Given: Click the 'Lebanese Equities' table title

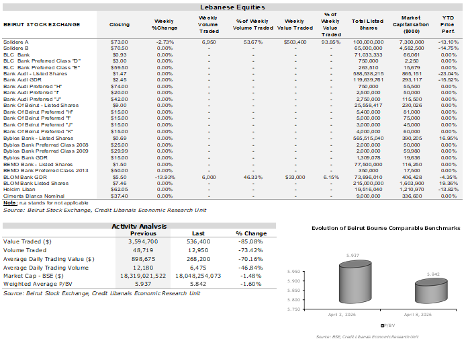Looking at the screenshot, I should coord(233,7).
